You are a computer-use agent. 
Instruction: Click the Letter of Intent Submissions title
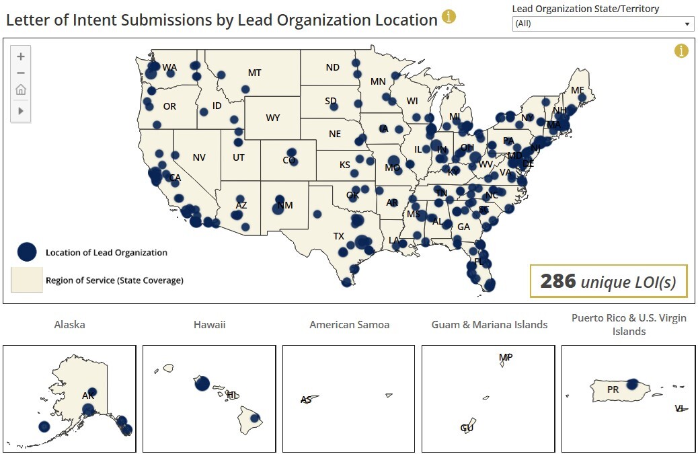click(222, 20)
